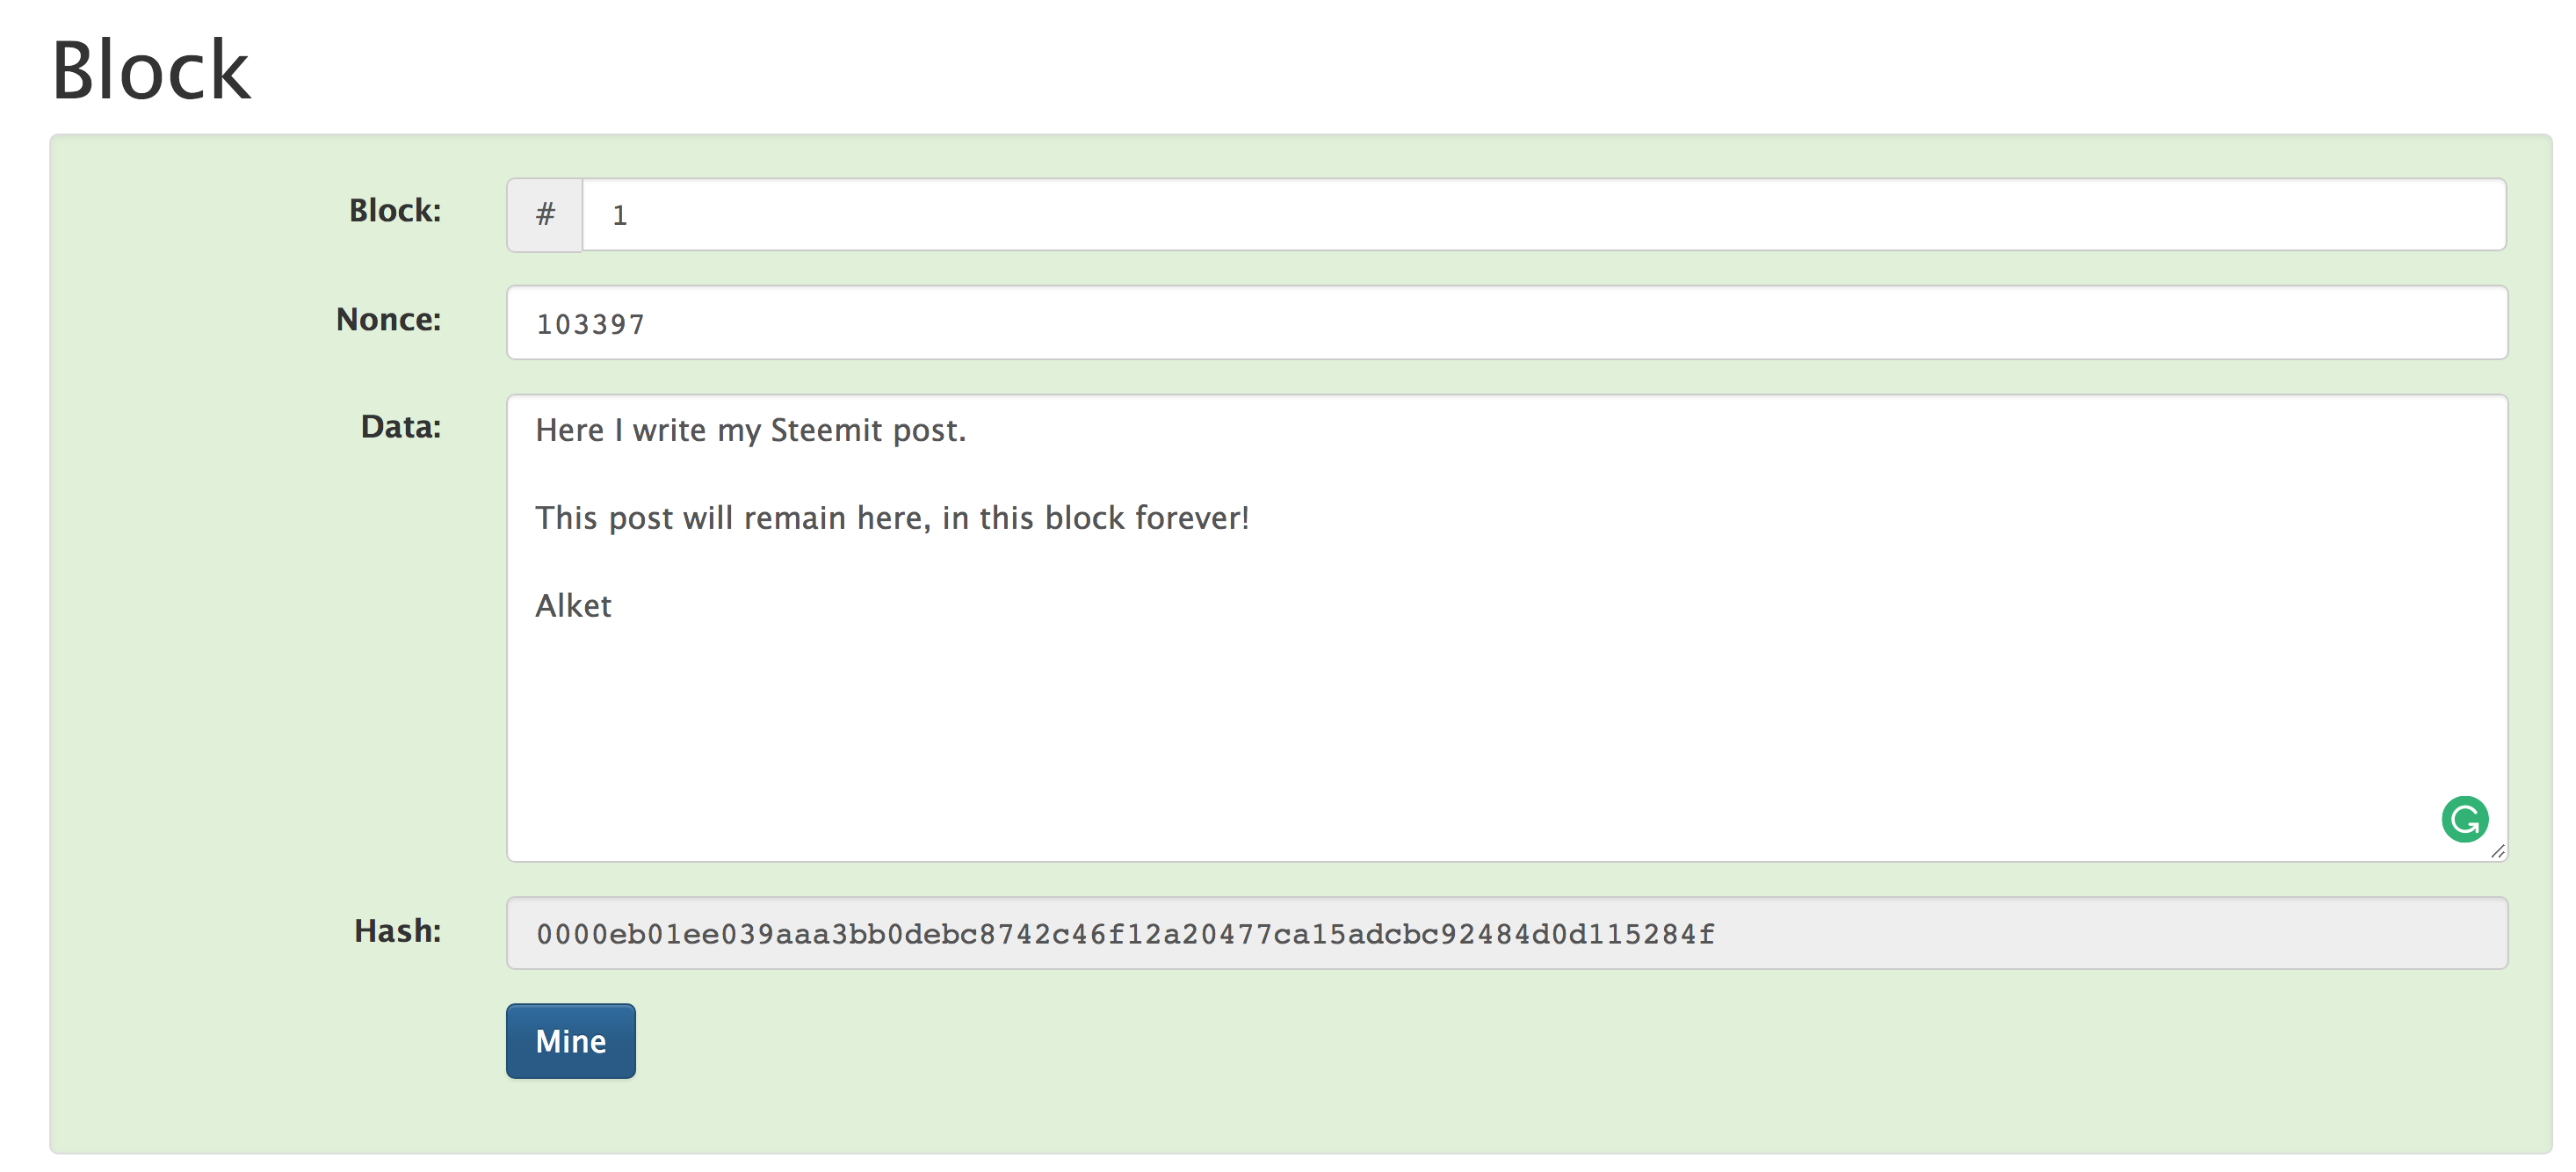Image resolution: width=2576 pixels, height=1172 pixels.
Task: Click the signature "Alket" in Data
Action: [x=573, y=606]
